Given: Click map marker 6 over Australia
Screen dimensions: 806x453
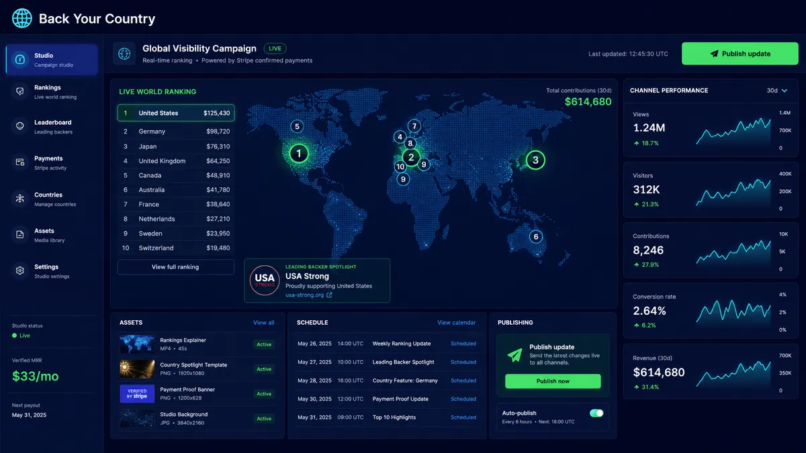Looking at the screenshot, I should [535, 236].
